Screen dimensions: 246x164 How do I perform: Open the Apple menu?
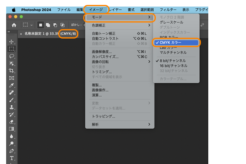14,10
